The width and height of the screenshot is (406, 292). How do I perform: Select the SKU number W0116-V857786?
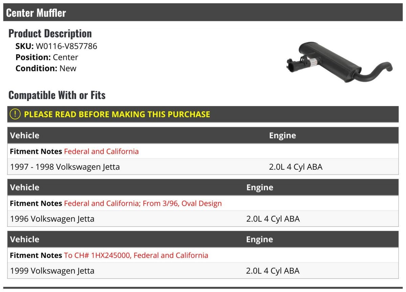point(66,46)
